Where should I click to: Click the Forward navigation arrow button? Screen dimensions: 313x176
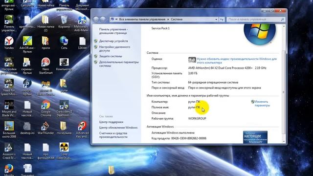tap(103, 20)
